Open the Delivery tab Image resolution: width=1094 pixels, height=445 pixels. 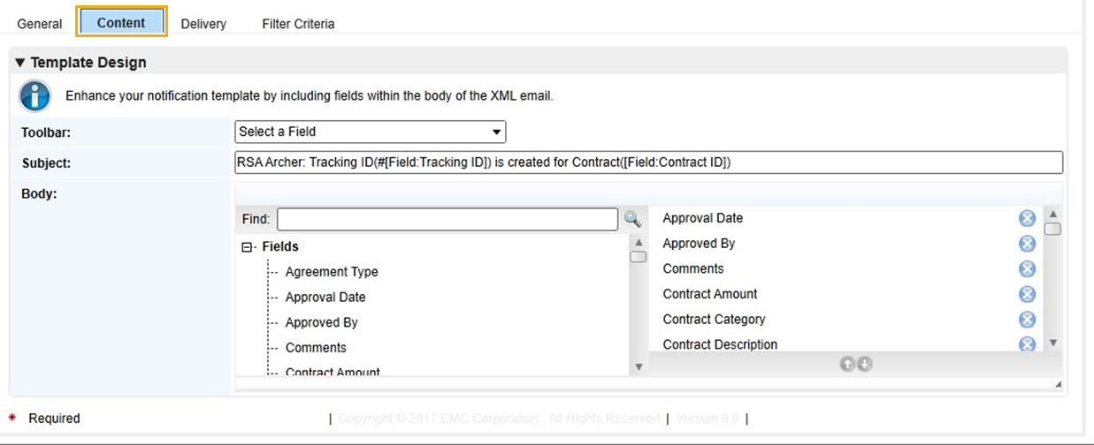(203, 24)
